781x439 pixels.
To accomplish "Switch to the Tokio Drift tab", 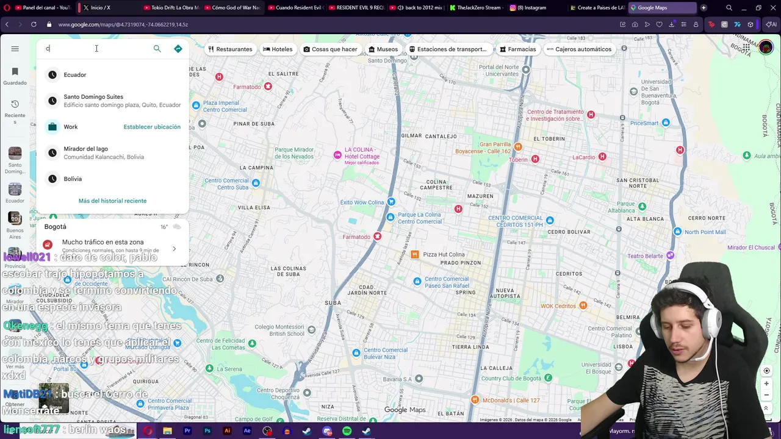I will coord(171,8).
